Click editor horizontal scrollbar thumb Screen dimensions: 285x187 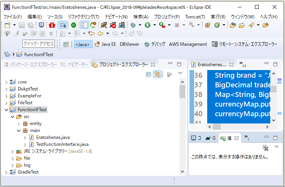coord(217,127)
